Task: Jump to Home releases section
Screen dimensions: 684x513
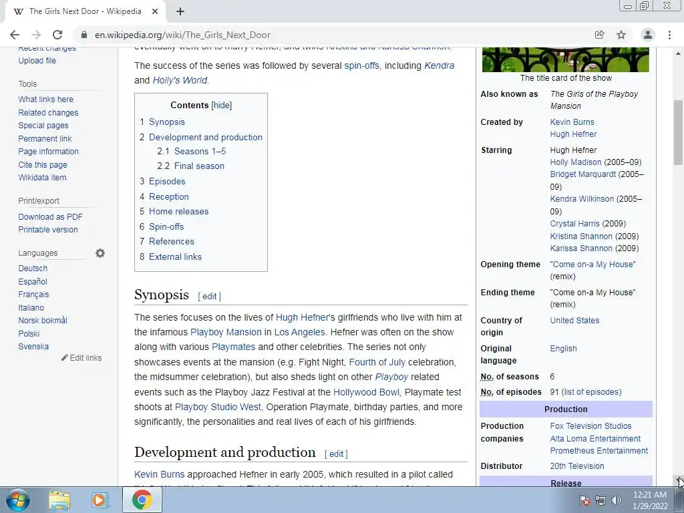Action: [x=178, y=212]
